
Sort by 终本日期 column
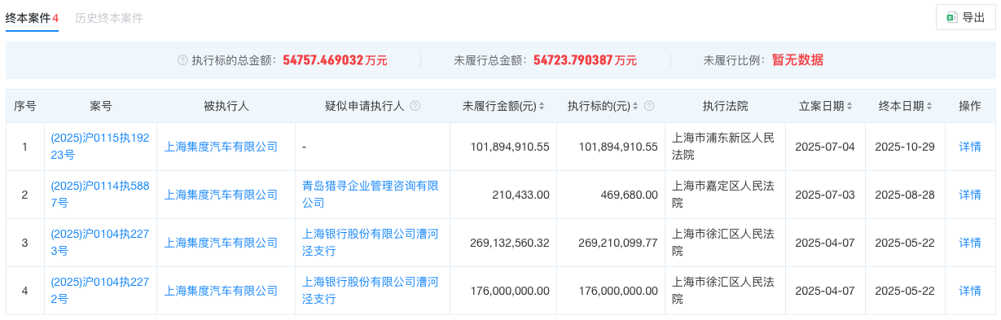point(929,106)
